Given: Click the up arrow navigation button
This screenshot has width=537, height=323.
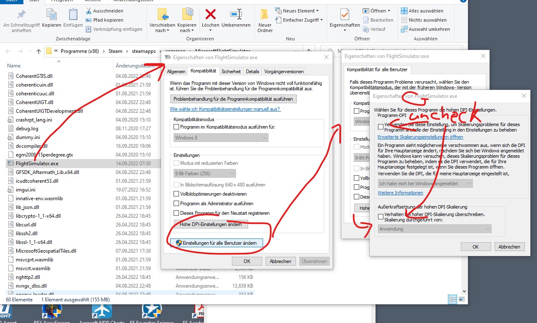Looking at the screenshot, I should [39, 51].
